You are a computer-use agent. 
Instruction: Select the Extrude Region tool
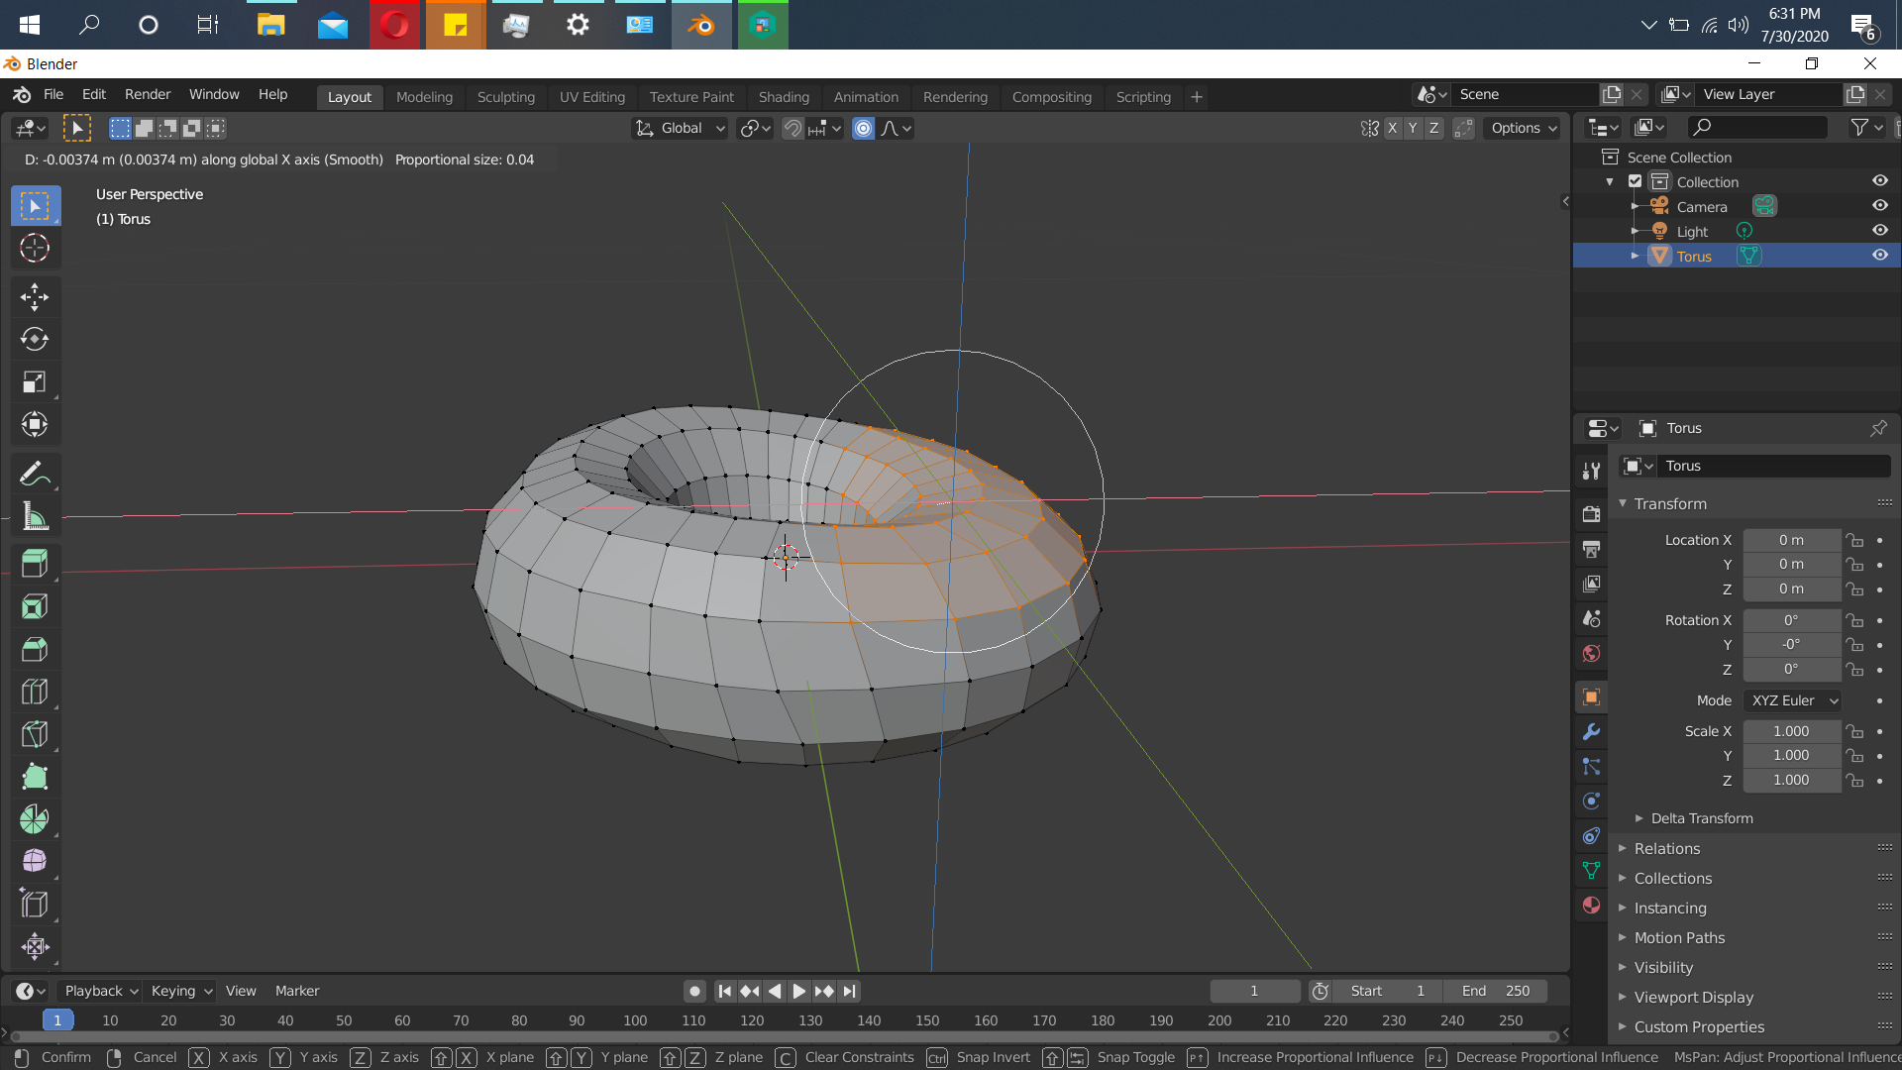[x=36, y=564]
